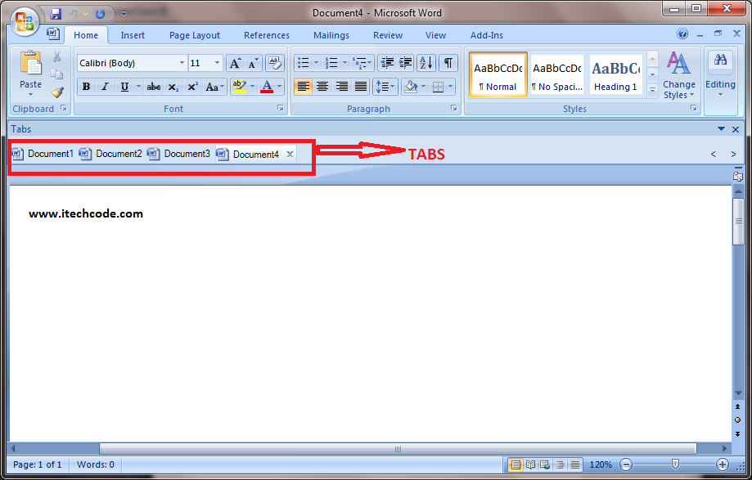Image resolution: width=752 pixels, height=480 pixels.
Task: Click the Find binoculars icon in Editing
Action: click(x=720, y=61)
